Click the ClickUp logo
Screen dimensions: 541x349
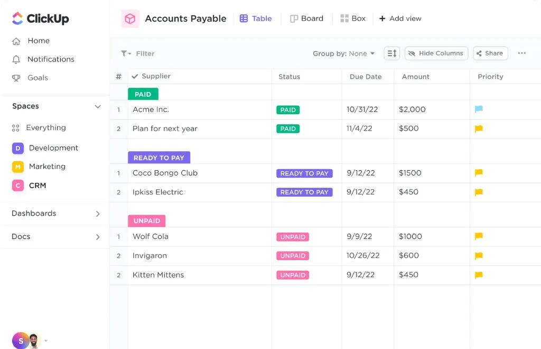[x=40, y=19]
